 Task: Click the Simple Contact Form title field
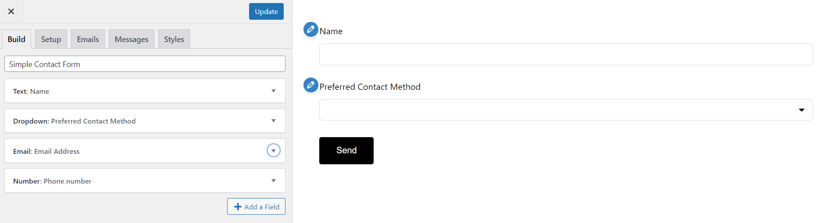tap(145, 64)
